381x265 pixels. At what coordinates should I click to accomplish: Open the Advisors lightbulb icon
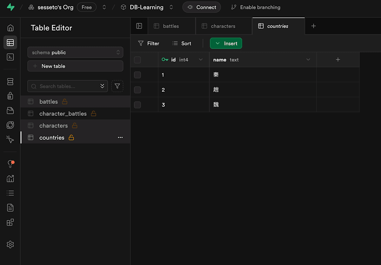coord(10,164)
